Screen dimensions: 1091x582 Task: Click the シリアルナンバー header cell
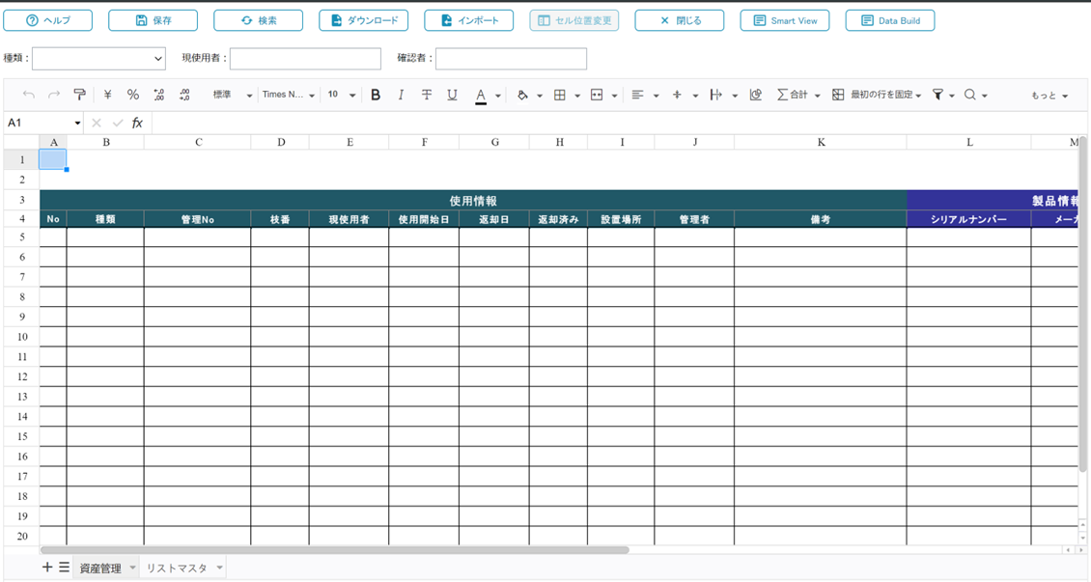pyautogui.click(x=968, y=219)
